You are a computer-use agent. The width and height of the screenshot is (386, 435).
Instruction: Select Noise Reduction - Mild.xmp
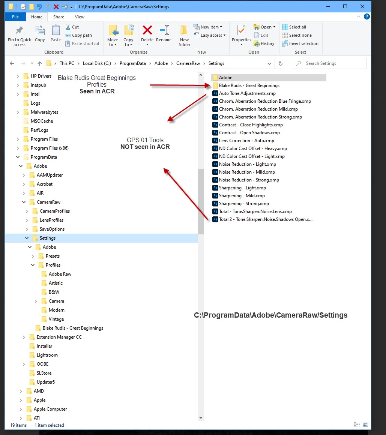[244, 172]
